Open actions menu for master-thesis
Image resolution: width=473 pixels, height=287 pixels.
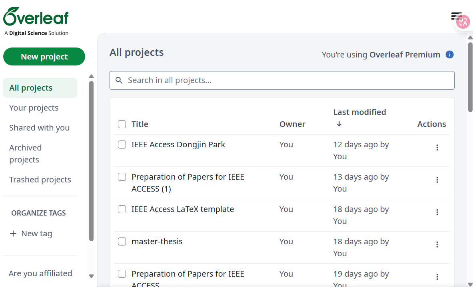coord(437,244)
